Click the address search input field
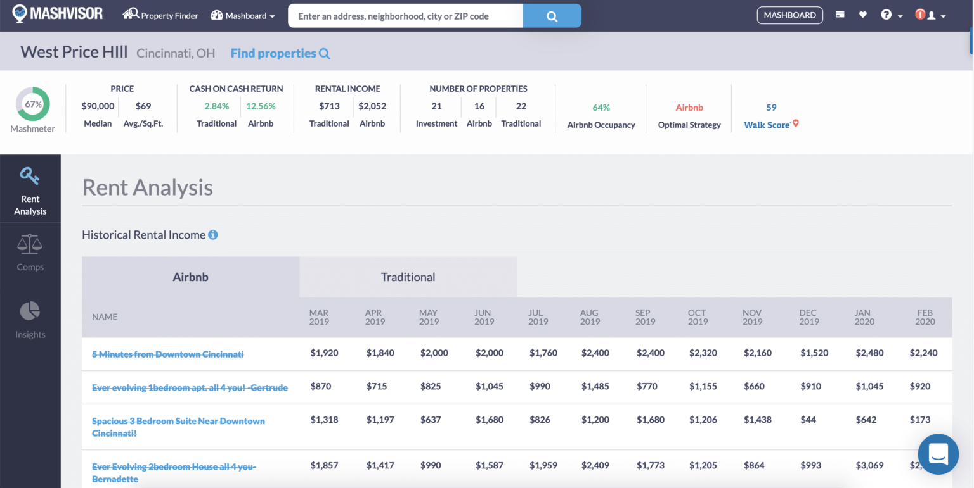 tap(405, 15)
